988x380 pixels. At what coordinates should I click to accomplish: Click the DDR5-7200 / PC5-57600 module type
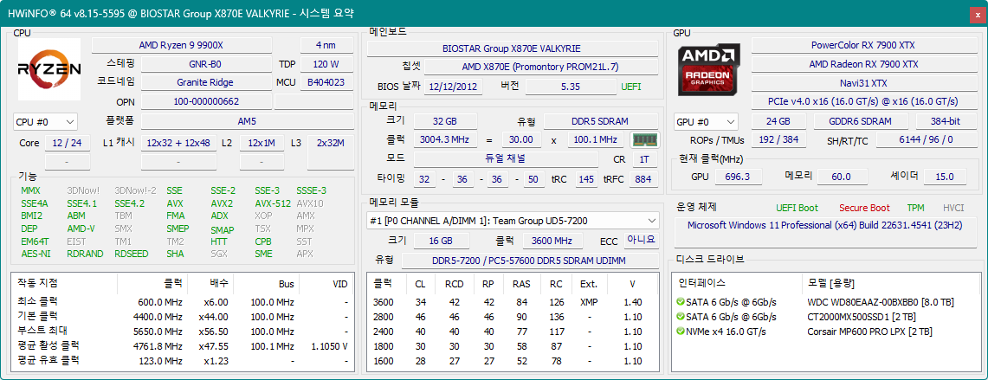coord(529,261)
